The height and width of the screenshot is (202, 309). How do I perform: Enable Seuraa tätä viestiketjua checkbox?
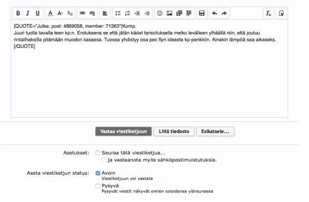pos(98,153)
